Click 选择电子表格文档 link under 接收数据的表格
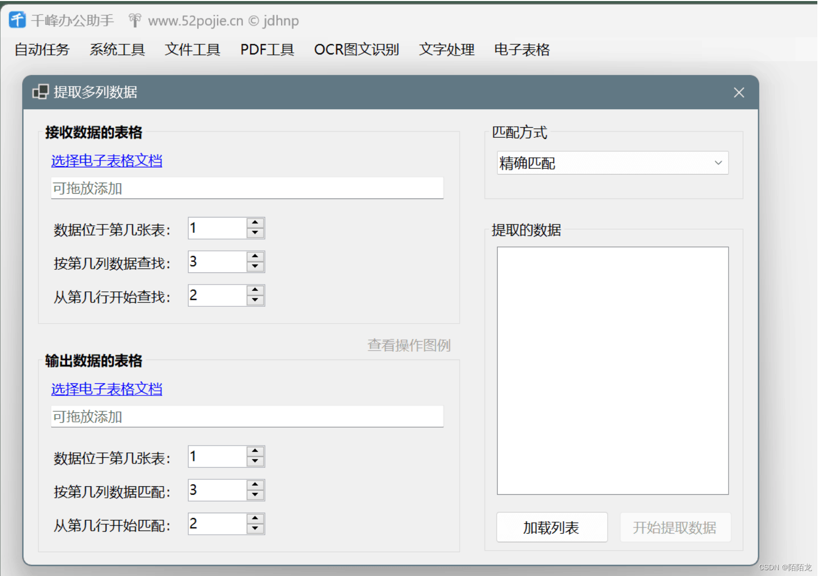 coord(106,161)
